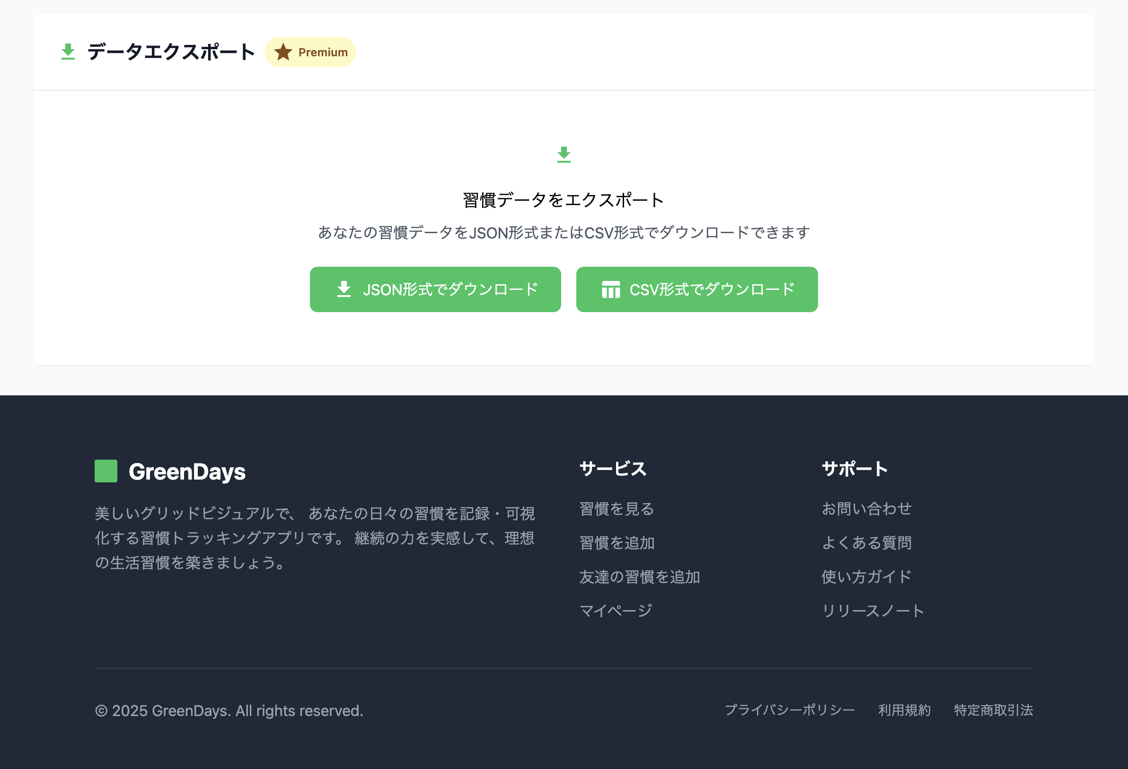Click the green GreenDays logo square
The image size is (1128, 769).
tap(106, 471)
